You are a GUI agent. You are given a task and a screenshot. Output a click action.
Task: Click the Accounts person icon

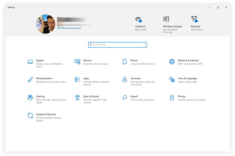(x=125, y=80)
